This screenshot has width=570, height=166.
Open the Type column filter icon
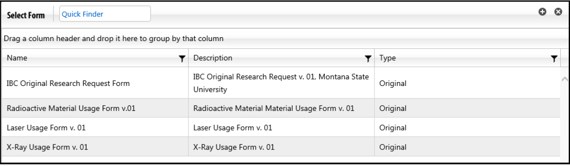[554, 58]
